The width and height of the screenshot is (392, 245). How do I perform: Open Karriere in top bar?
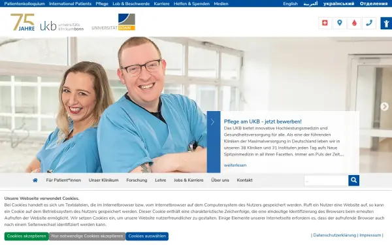pyautogui.click(x=161, y=4)
